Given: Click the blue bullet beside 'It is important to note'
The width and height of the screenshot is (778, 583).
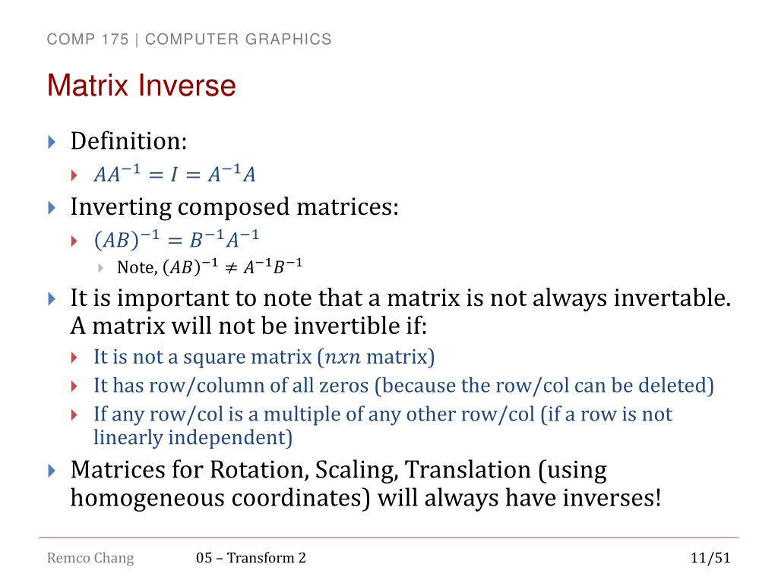Looking at the screenshot, I should click(x=52, y=299).
